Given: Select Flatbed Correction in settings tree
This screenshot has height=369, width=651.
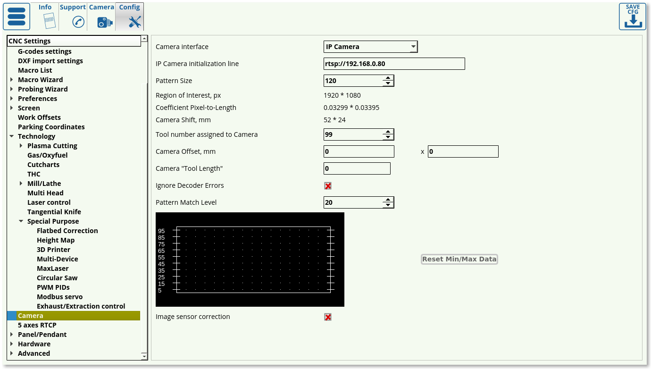Looking at the screenshot, I should tap(67, 231).
